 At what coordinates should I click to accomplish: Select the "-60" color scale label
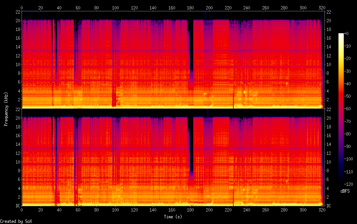tap(348, 109)
